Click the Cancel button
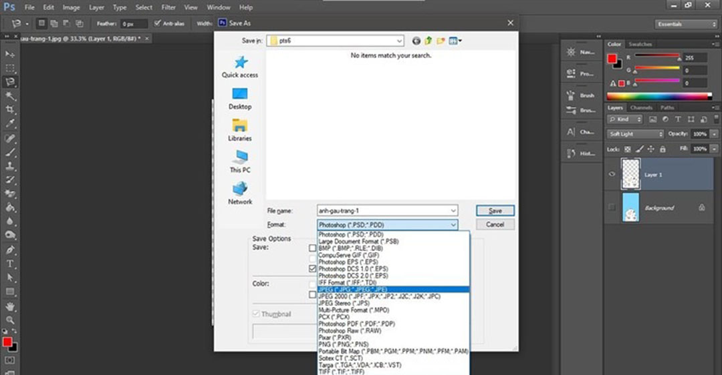This screenshot has width=722, height=375. (495, 225)
